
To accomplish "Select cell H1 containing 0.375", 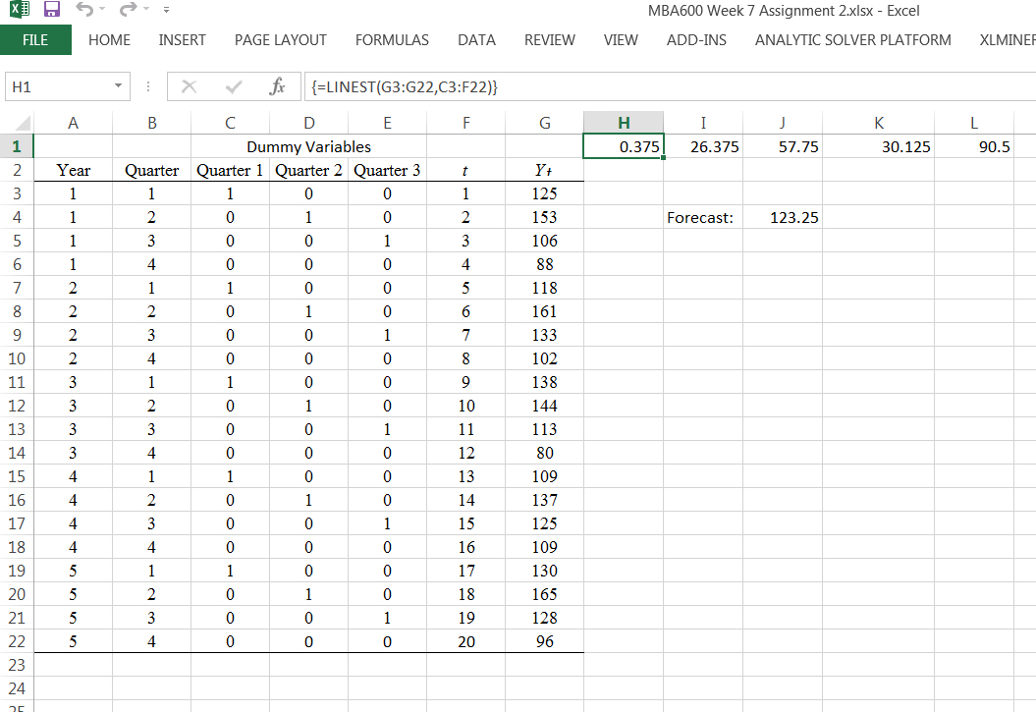I will pos(624,146).
